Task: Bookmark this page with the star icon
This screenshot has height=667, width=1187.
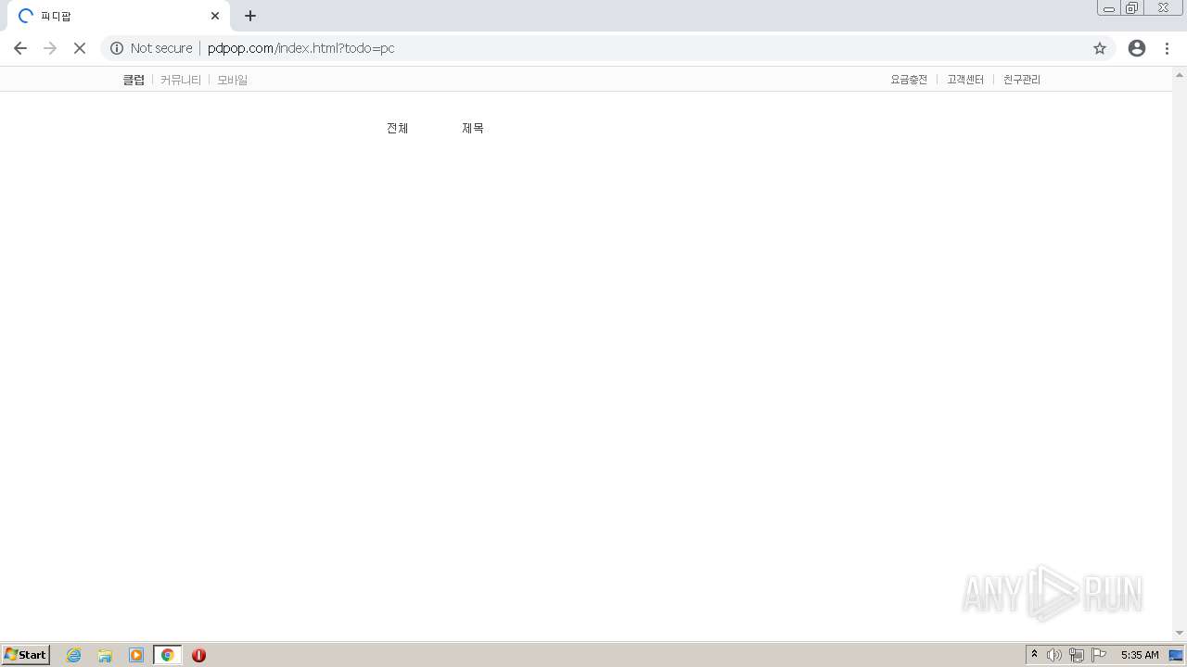Action: (x=1100, y=48)
